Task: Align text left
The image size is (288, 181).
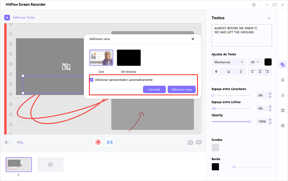Action: coord(253,71)
